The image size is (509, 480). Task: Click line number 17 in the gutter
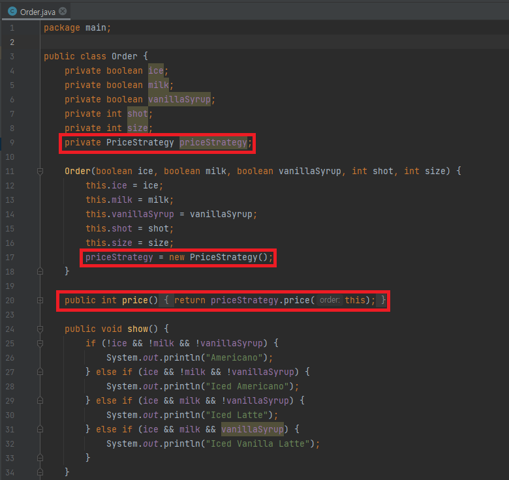tap(10, 257)
